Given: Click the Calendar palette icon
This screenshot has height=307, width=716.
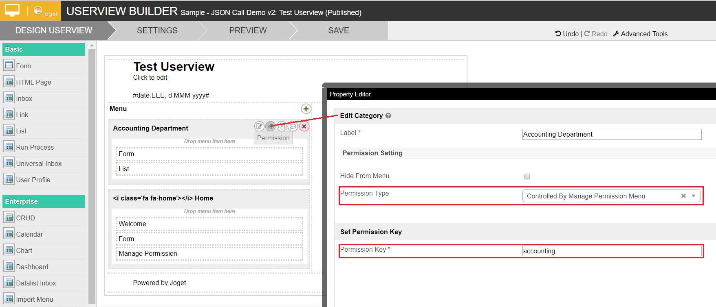Looking at the screenshot, I should (x=9, y=233).
